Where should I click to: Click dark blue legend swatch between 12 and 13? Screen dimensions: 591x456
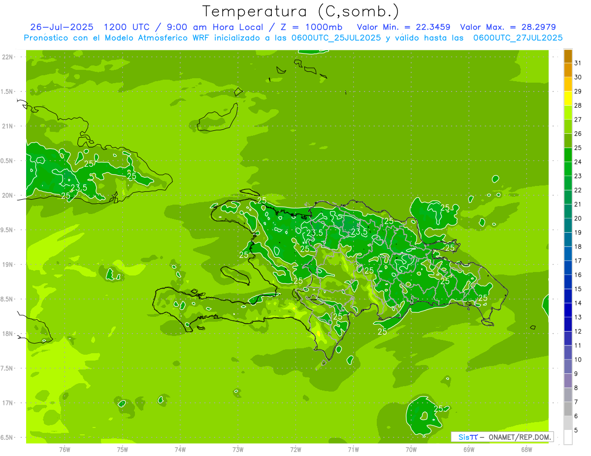pos(568,324)
